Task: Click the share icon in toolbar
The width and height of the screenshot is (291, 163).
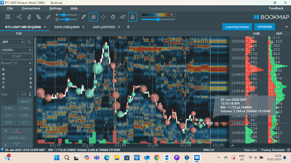Action: 19,17
